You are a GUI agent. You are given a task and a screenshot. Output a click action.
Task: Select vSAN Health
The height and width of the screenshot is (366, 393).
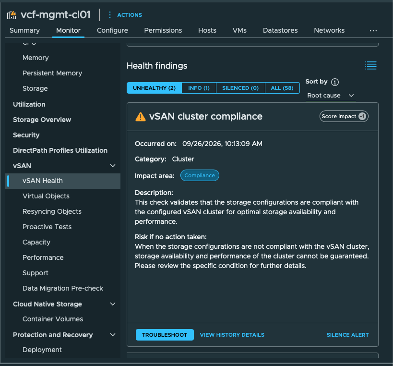coord(63,181)
